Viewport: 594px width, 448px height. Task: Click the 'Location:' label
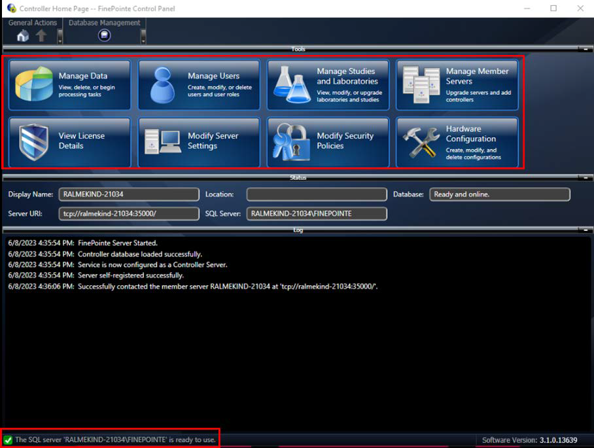219,194
